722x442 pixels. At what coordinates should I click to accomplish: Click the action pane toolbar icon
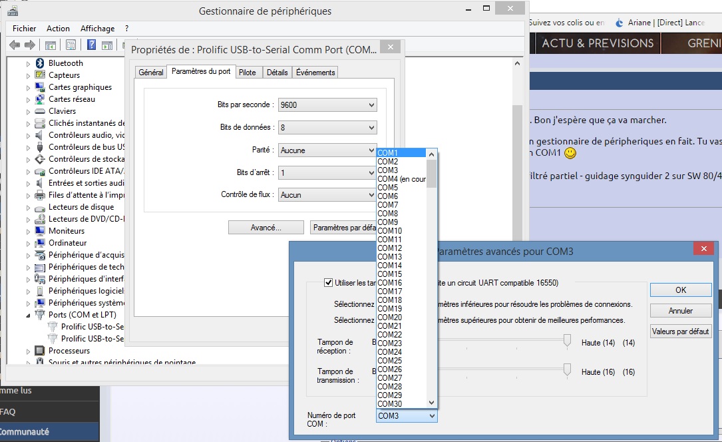pyautogui.click(x=107, y=45)
